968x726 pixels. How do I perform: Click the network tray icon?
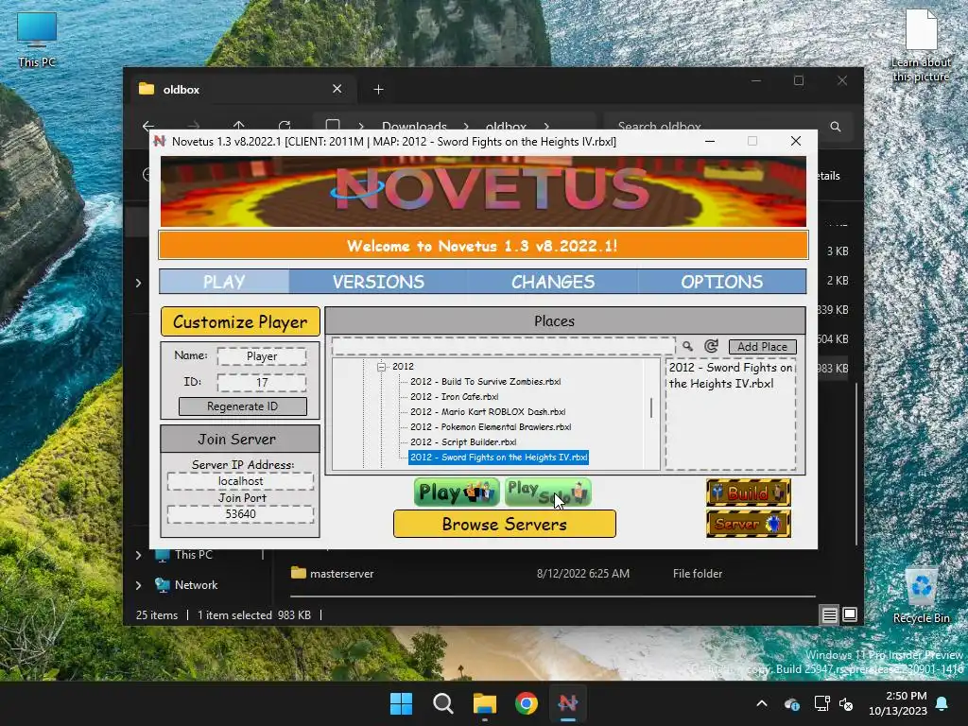click(821, 703)
